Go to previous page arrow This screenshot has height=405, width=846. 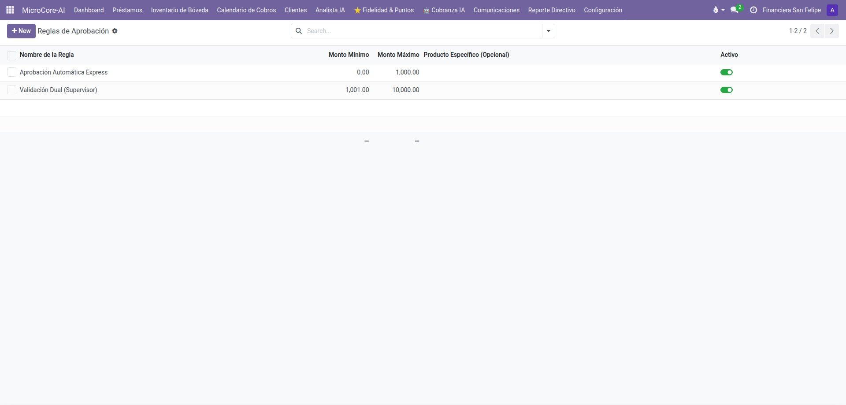pyautogui.click(x=817, y=31)
